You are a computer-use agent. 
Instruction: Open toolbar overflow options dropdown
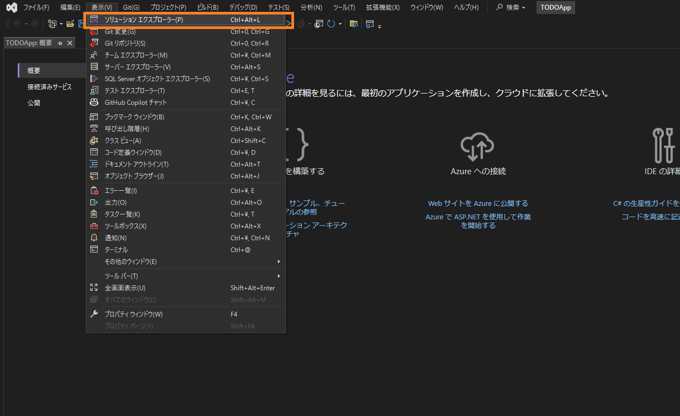tap(380, 26)
